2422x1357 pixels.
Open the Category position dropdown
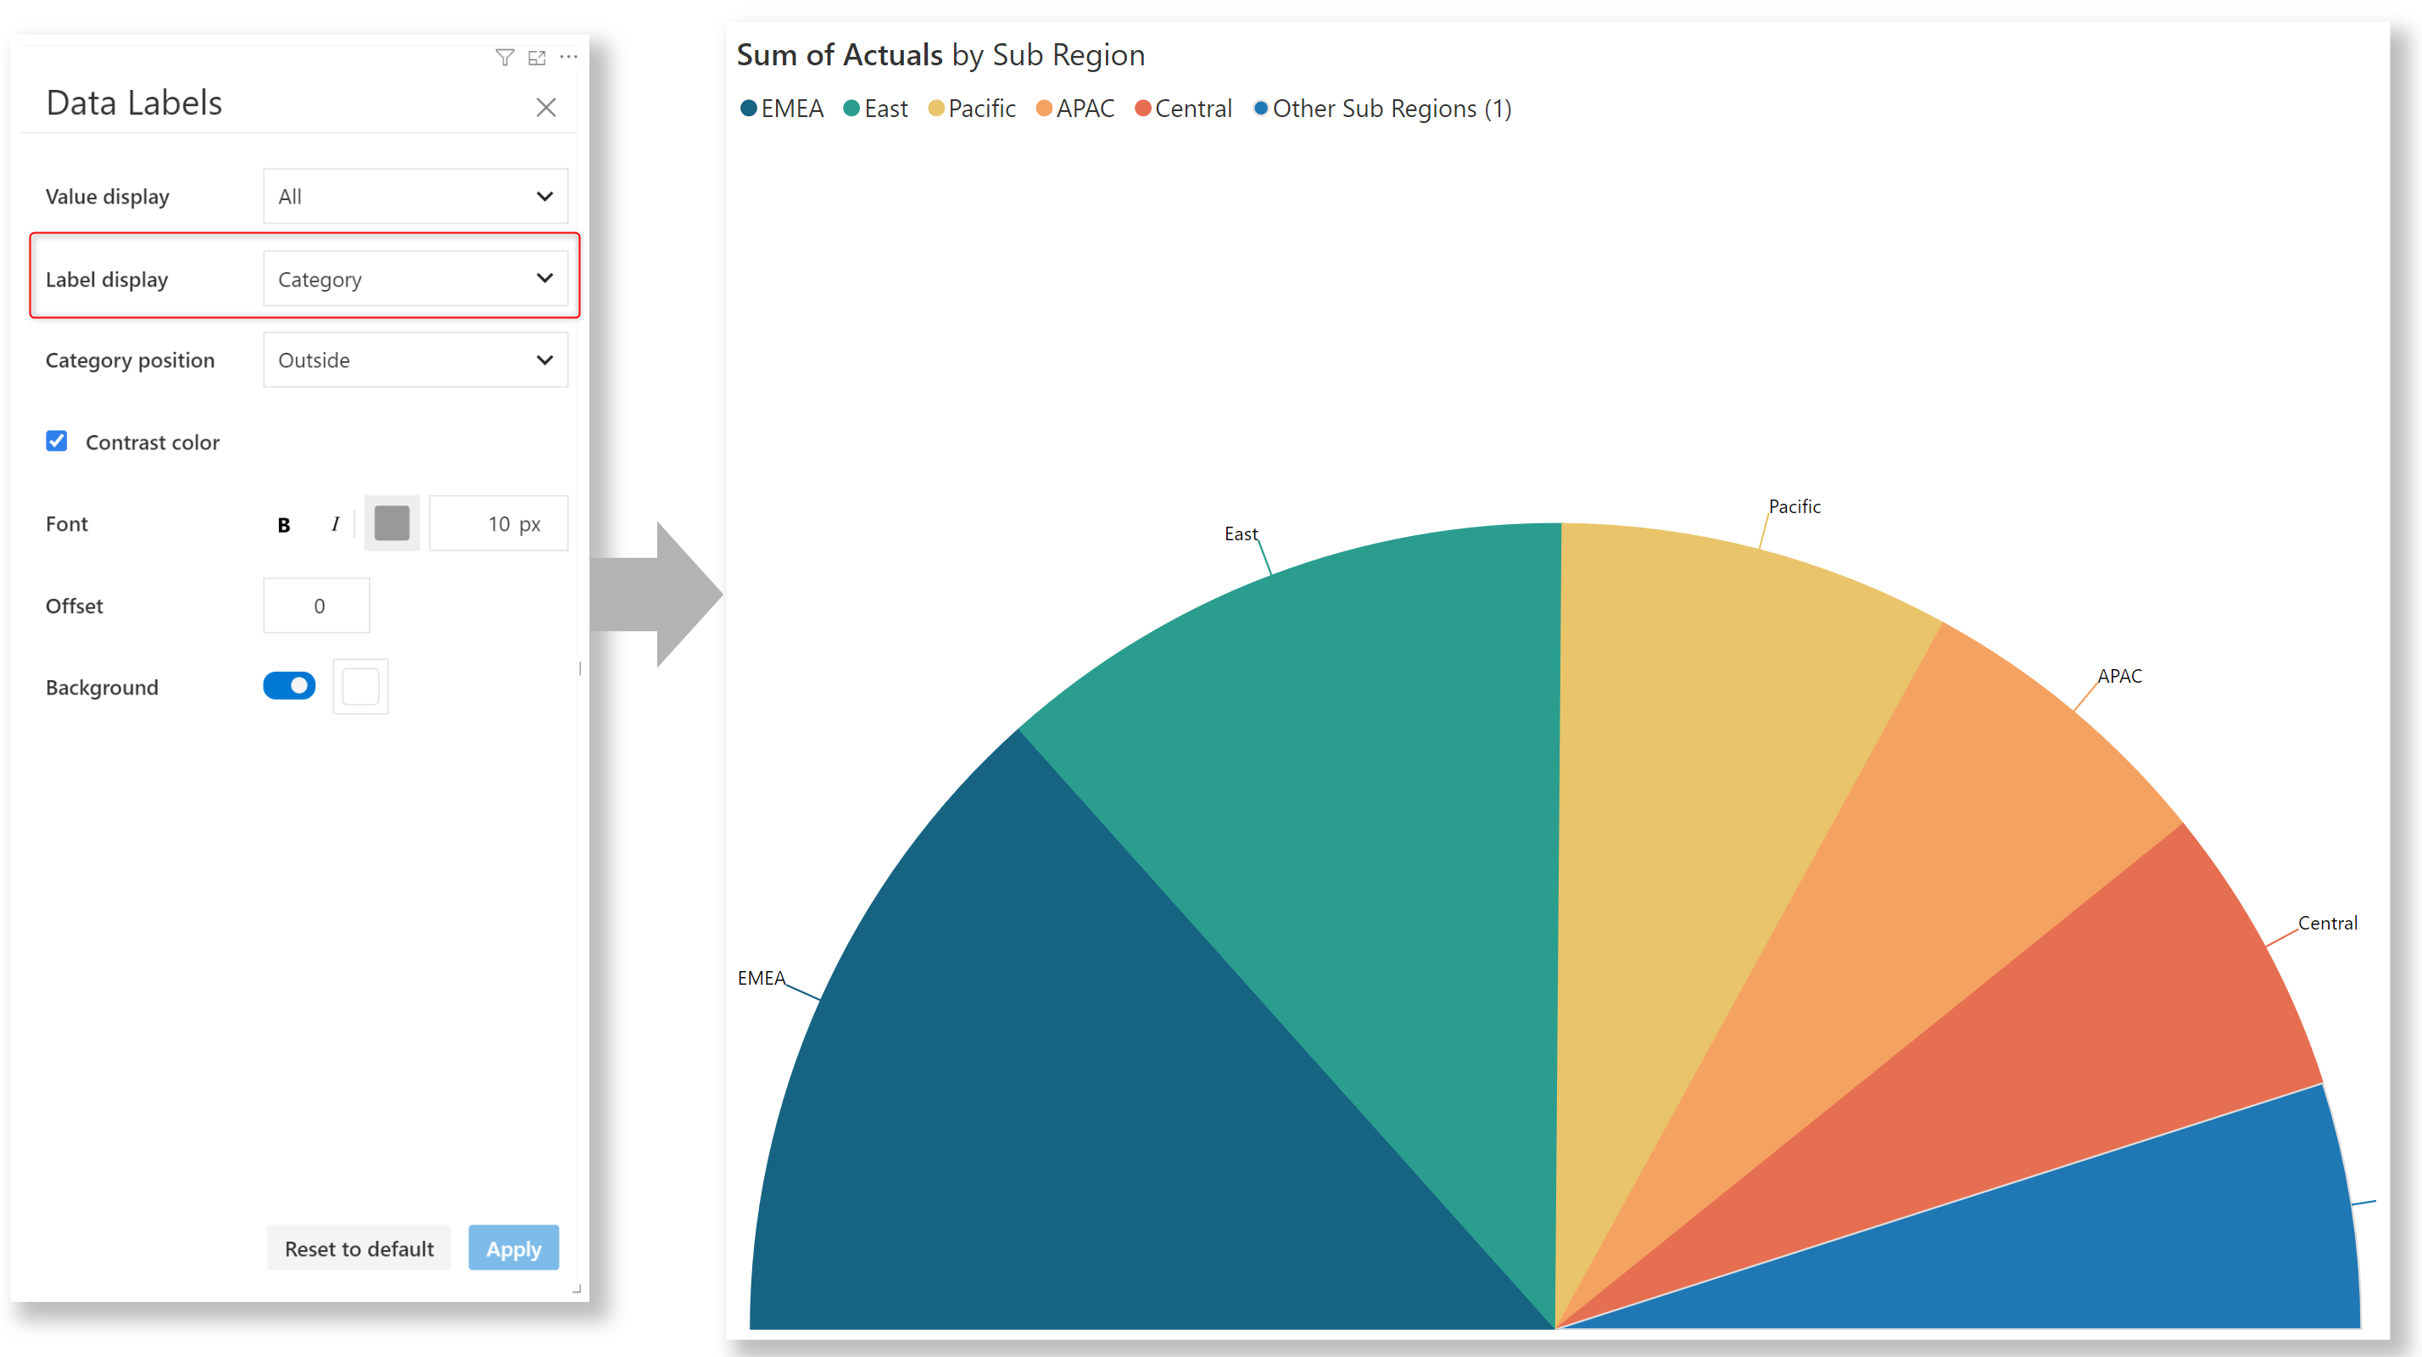point(416,360)
